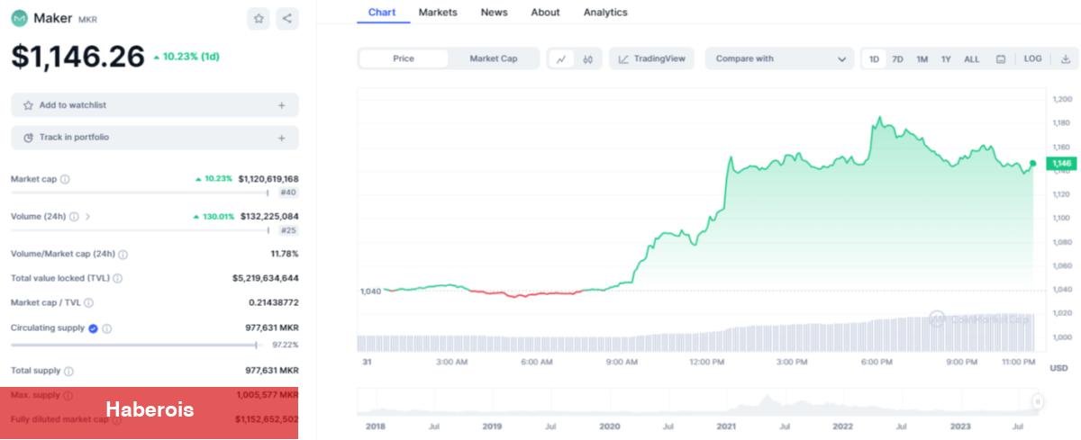Open the About tab

point(545,13)
